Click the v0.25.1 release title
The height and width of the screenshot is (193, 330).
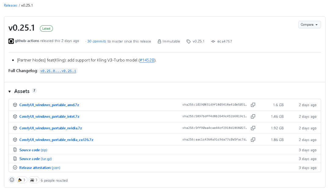(21, 28)
